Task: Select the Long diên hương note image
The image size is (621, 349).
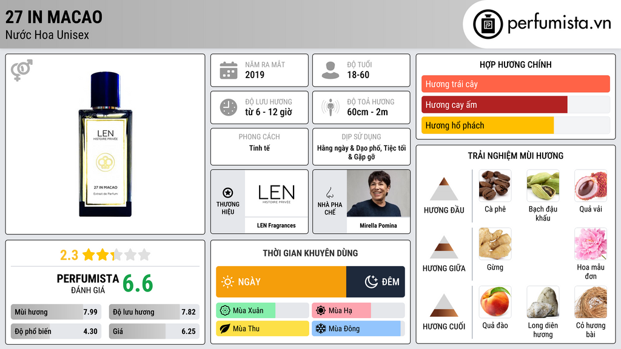Action: click(543, 302)
